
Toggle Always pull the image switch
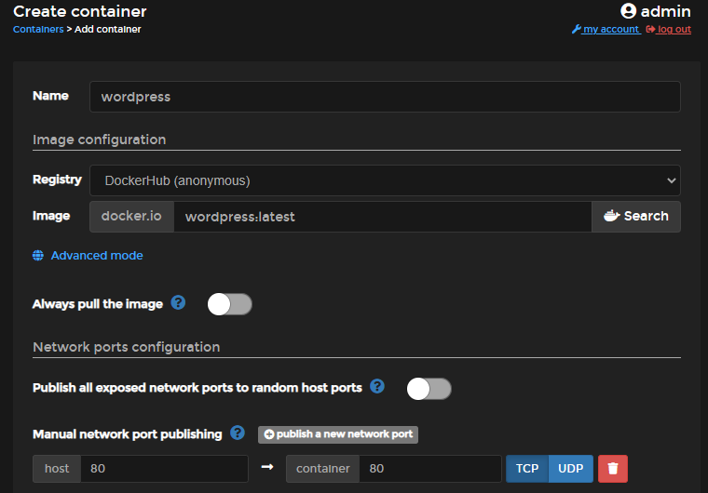pos(229,304)
